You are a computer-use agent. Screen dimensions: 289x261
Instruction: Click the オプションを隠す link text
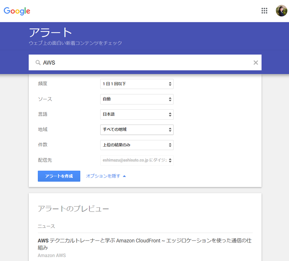click(103, 176)
